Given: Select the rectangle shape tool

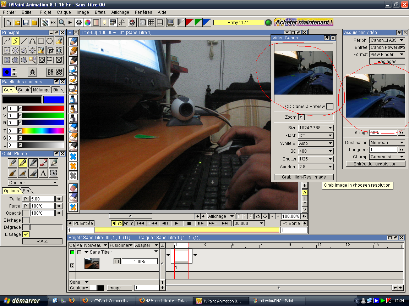Looking at the screenshot, I should (41, 41).
